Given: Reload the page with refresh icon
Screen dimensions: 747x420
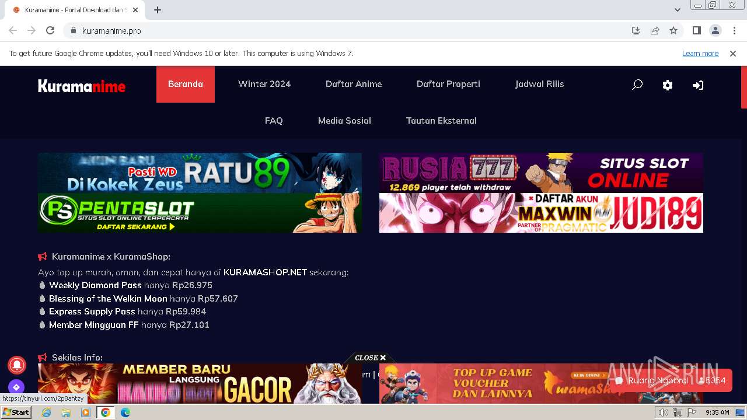Looking at the screenshot, I should click(x=50, y=30).
